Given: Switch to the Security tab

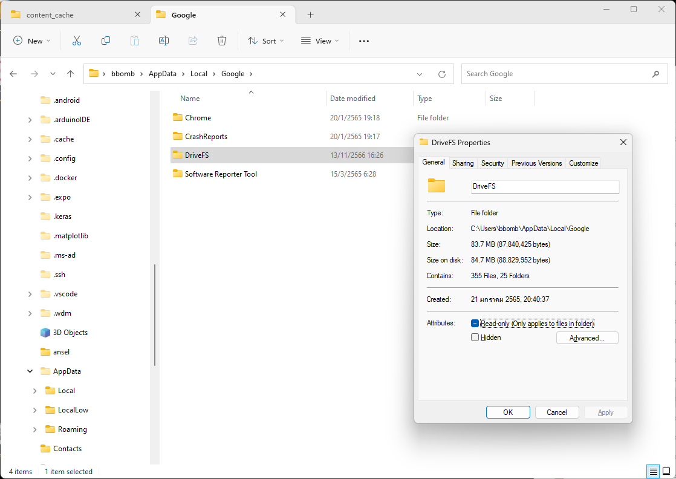Looking at the screenshot, I should click(x=492, y=163).
